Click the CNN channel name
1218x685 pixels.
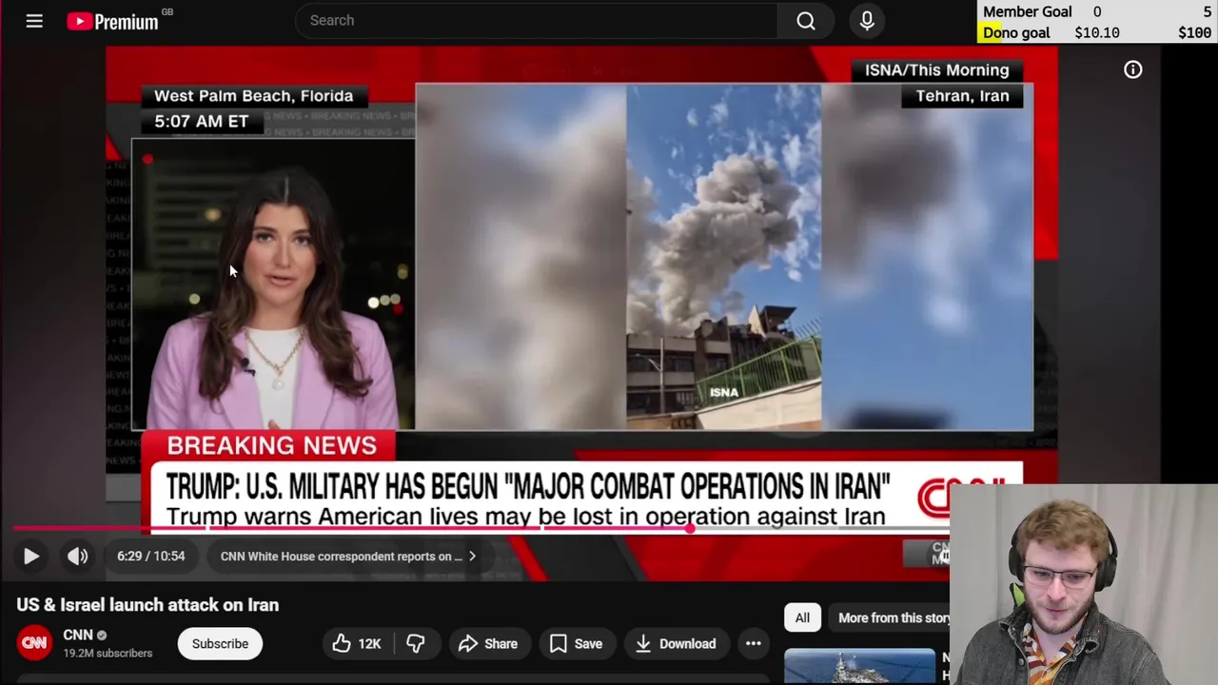[78, 635]
